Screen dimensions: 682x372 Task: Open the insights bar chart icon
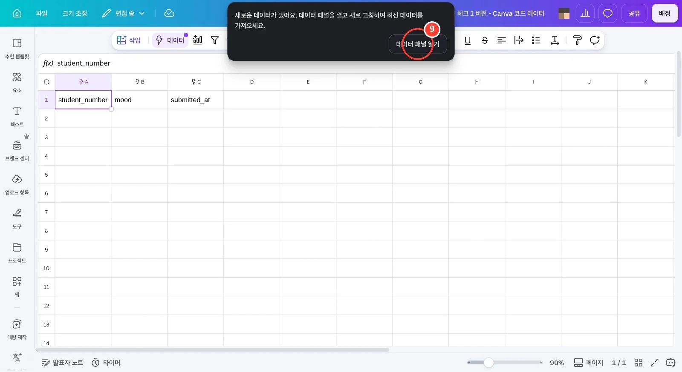click(585, 13)
